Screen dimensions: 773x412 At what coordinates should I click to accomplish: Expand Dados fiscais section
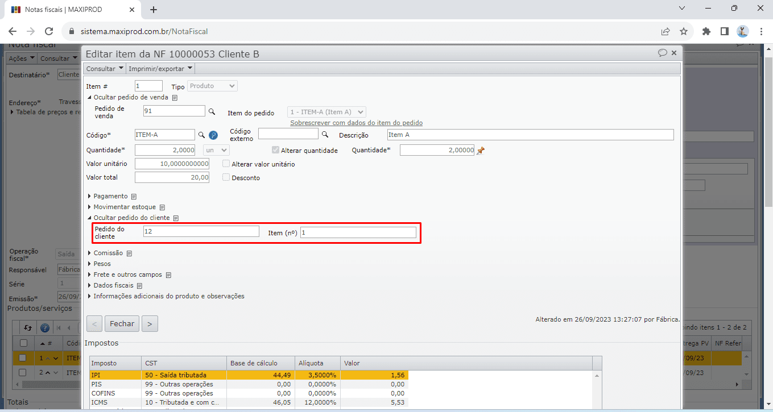tap(110, 285)
